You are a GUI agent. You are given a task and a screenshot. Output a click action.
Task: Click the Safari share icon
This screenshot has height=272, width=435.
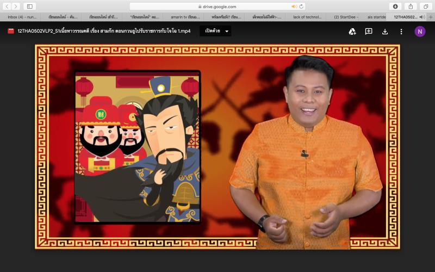411,7
